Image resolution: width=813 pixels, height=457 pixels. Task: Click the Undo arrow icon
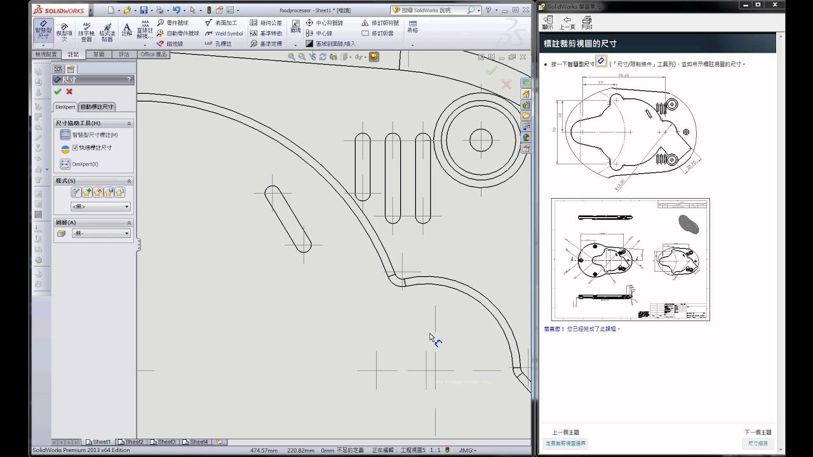176,10
